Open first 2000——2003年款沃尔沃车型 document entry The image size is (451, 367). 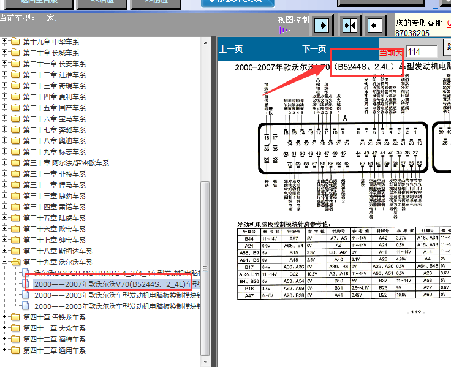pyautogui.click(x=117, y=295)
